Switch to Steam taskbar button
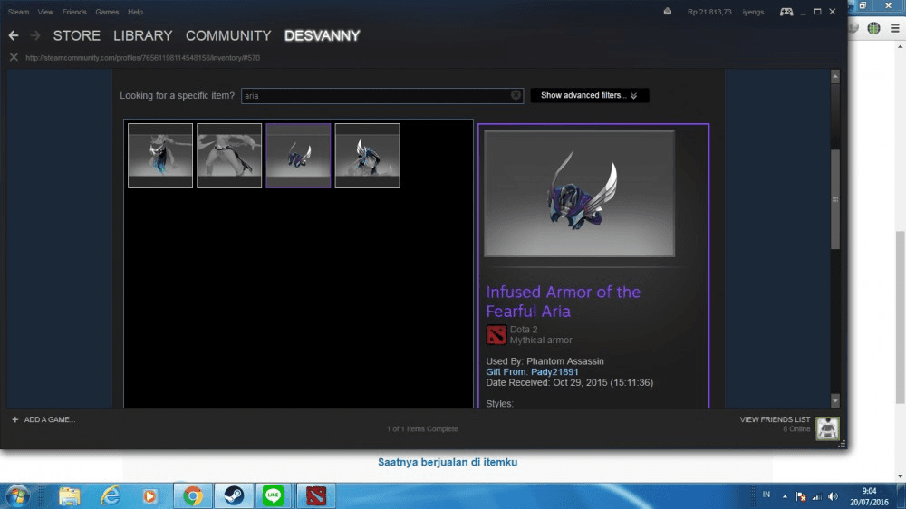906x509 pixels. pyautogui.click(x=234, y=495)
